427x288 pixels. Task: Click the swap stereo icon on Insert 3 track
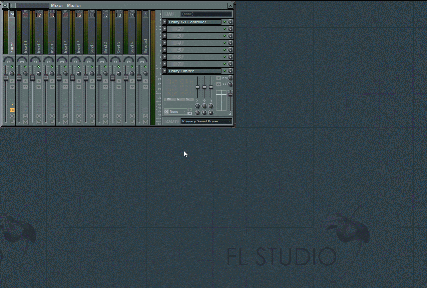point(52,87)
